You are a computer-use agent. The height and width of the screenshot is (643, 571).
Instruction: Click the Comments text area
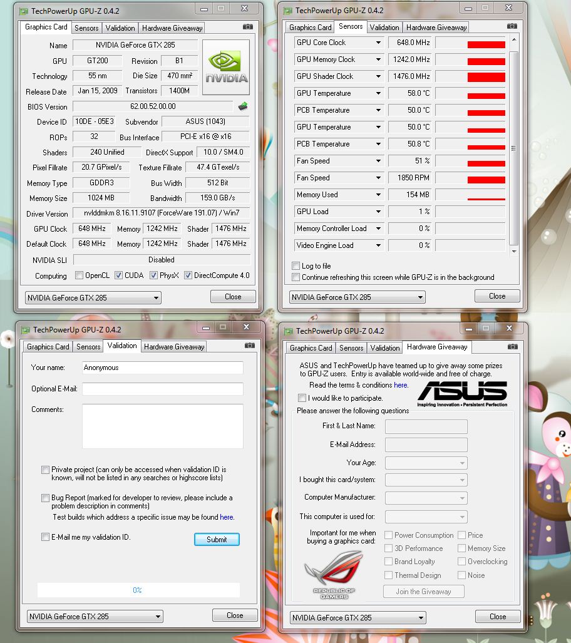tap(162, 426)
